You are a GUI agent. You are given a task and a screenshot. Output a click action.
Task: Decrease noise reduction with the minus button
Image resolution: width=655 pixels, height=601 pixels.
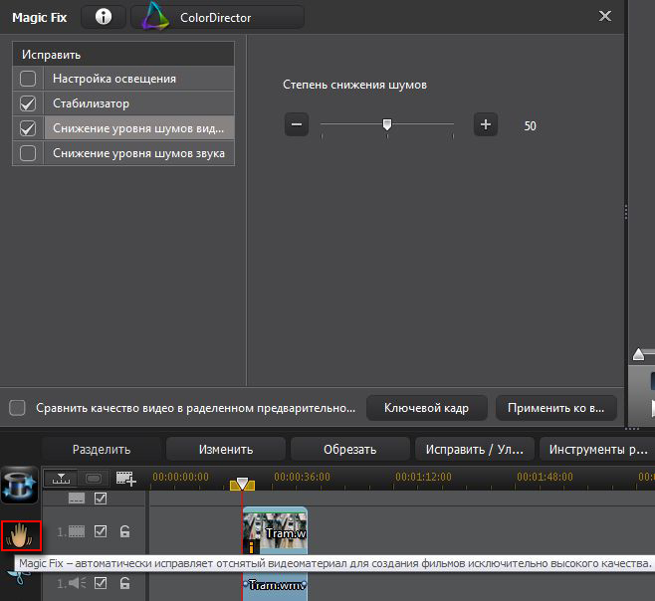(x=297, y=124)
